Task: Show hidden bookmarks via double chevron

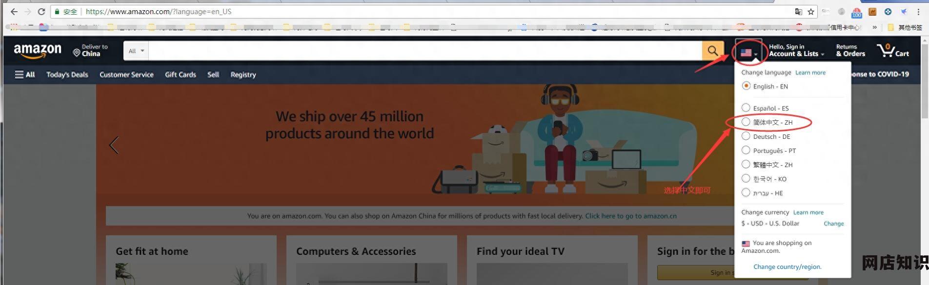Action: 875,27
